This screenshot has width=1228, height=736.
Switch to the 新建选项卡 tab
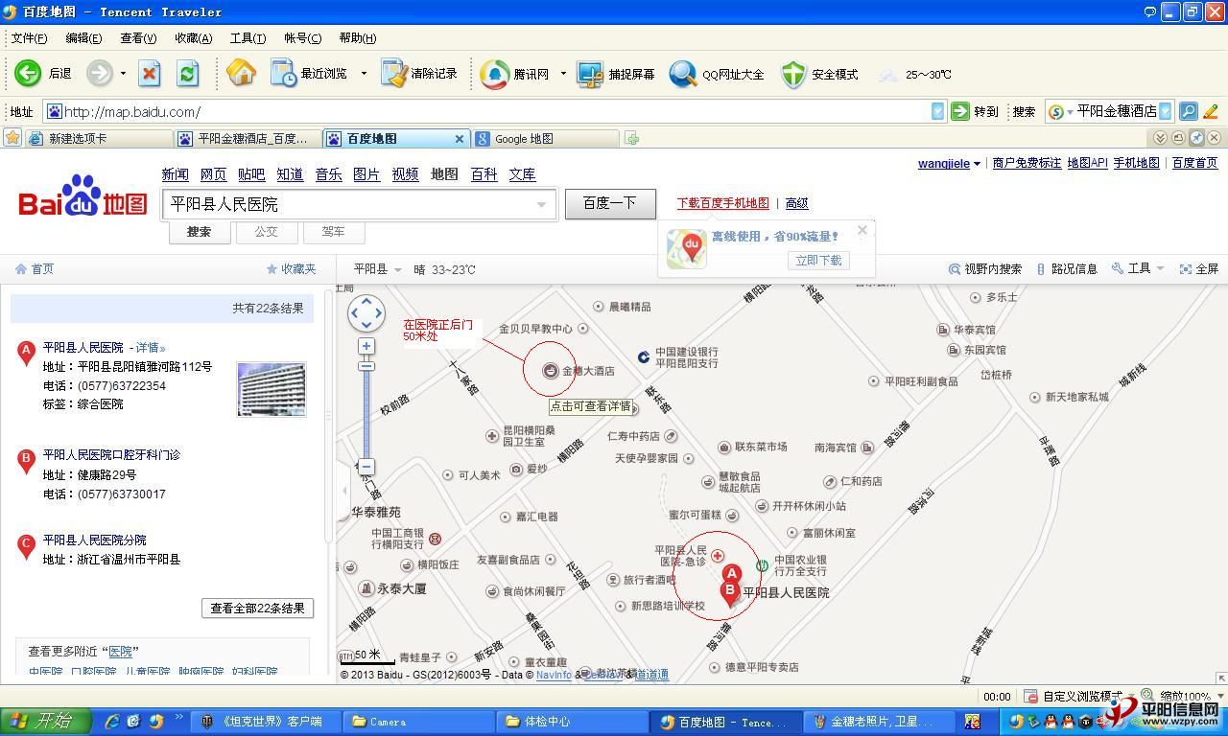[x=100, y=139]
